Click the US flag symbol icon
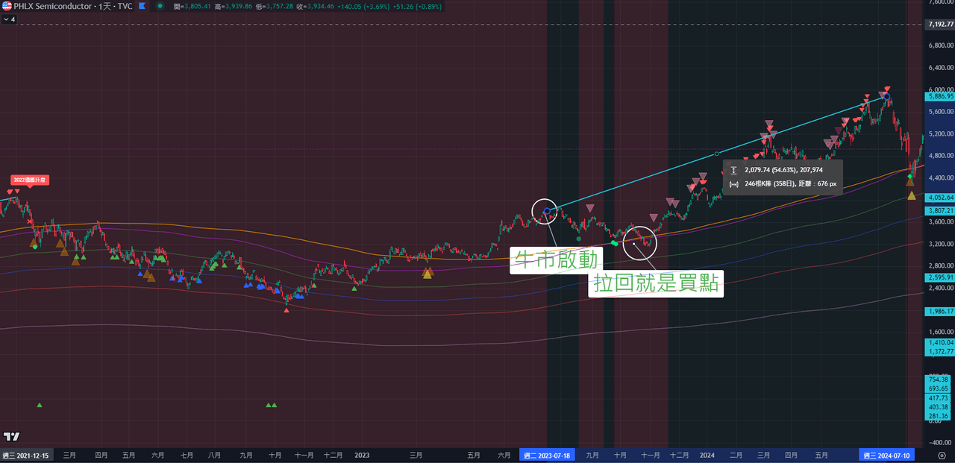 7,6
